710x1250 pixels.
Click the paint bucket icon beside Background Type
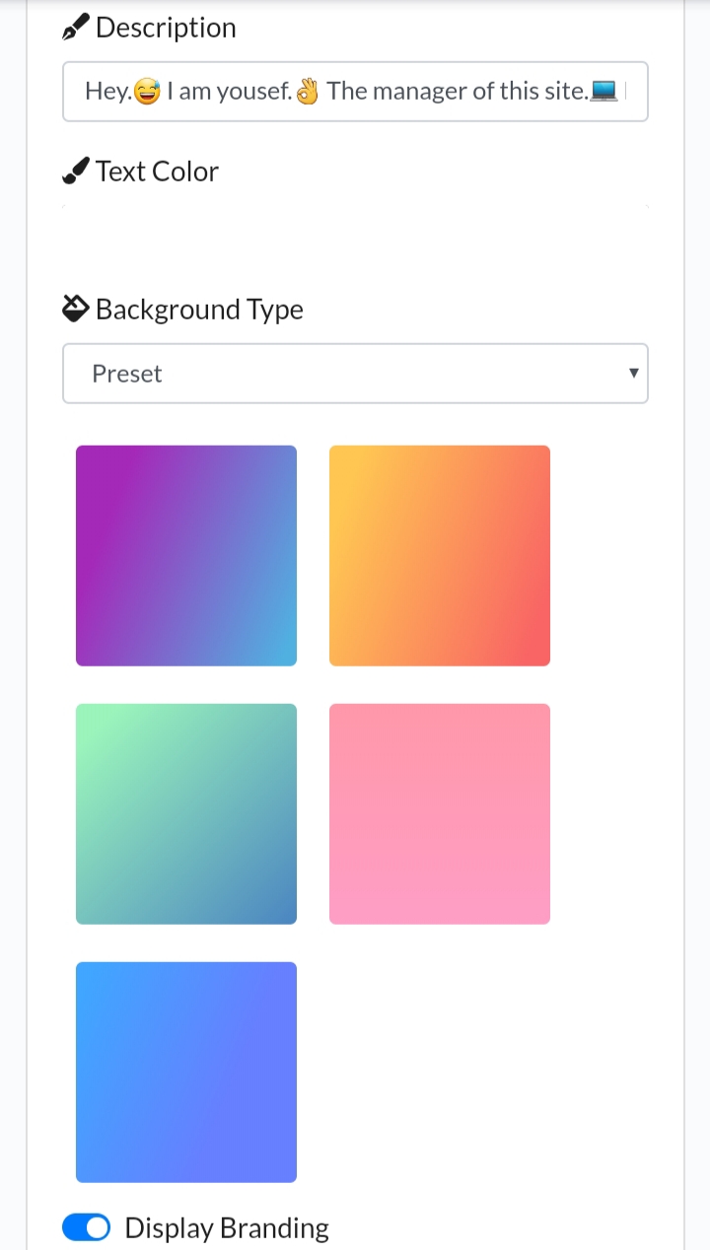point(76,310)
